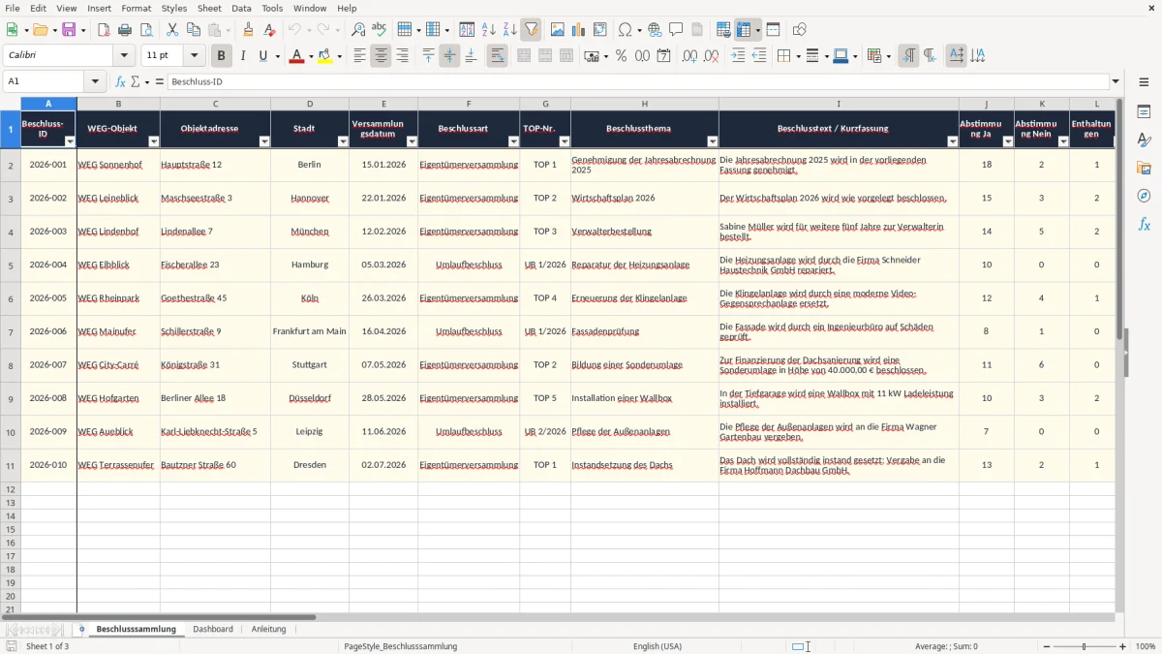The width and height of the screenshot is (1162, 654).
Task: Insert a comment
Action: tap(676, 30)
